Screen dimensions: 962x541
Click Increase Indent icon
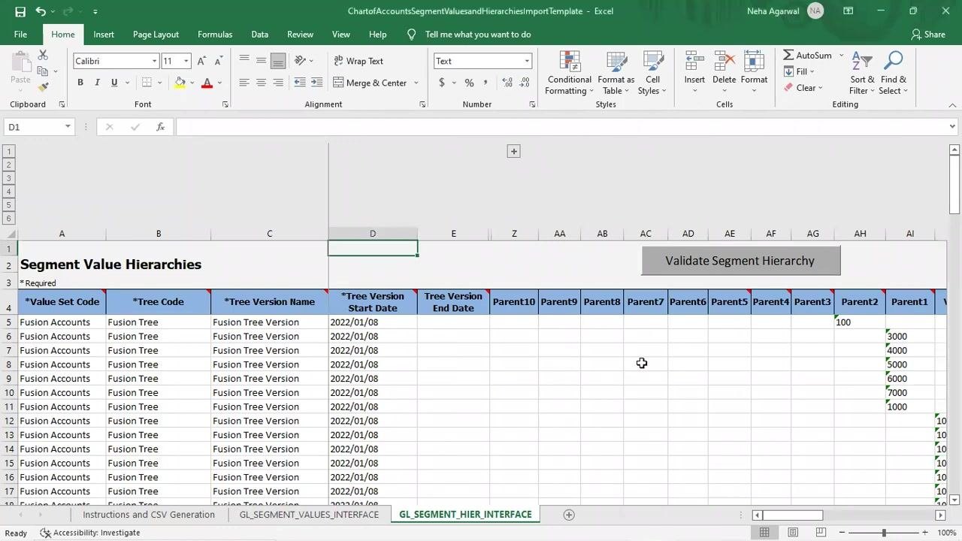316,83
